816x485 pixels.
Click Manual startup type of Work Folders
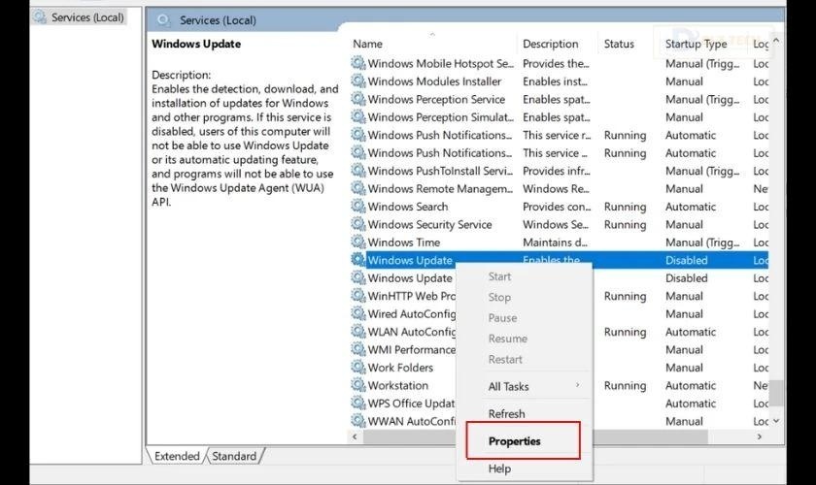click(x=684, y=368)
